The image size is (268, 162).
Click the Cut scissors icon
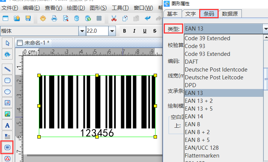click(114, 18)
